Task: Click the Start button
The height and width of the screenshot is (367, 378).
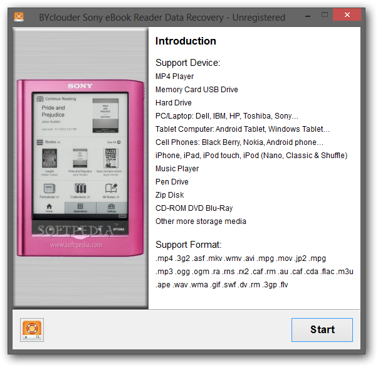Action: (x=322, y=330)
